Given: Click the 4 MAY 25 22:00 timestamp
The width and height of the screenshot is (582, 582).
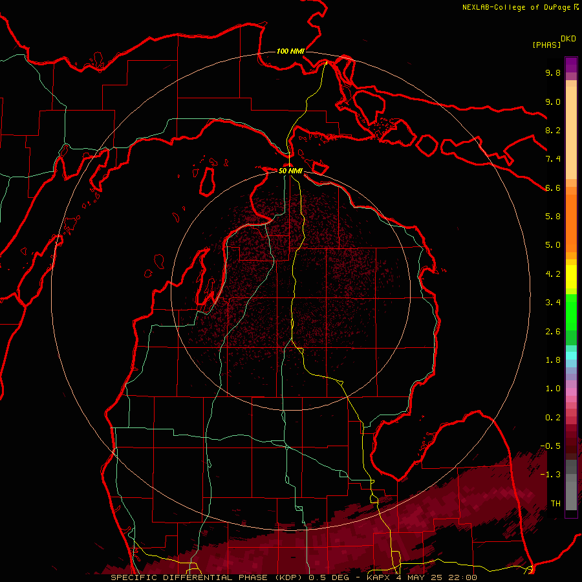Looking at the screenshot, I should tap(437, 577).
